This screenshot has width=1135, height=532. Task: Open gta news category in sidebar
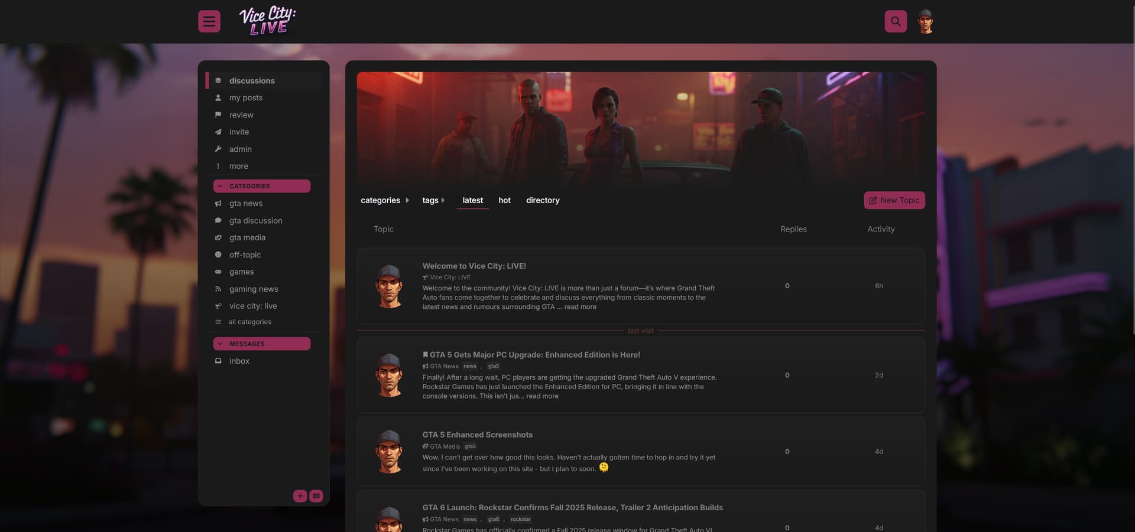click(x=245, y=203)
